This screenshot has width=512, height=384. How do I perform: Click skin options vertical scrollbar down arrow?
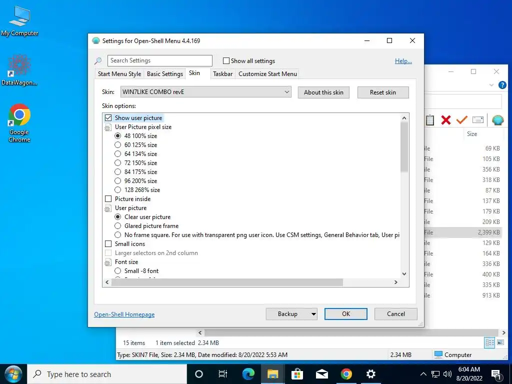404,274
